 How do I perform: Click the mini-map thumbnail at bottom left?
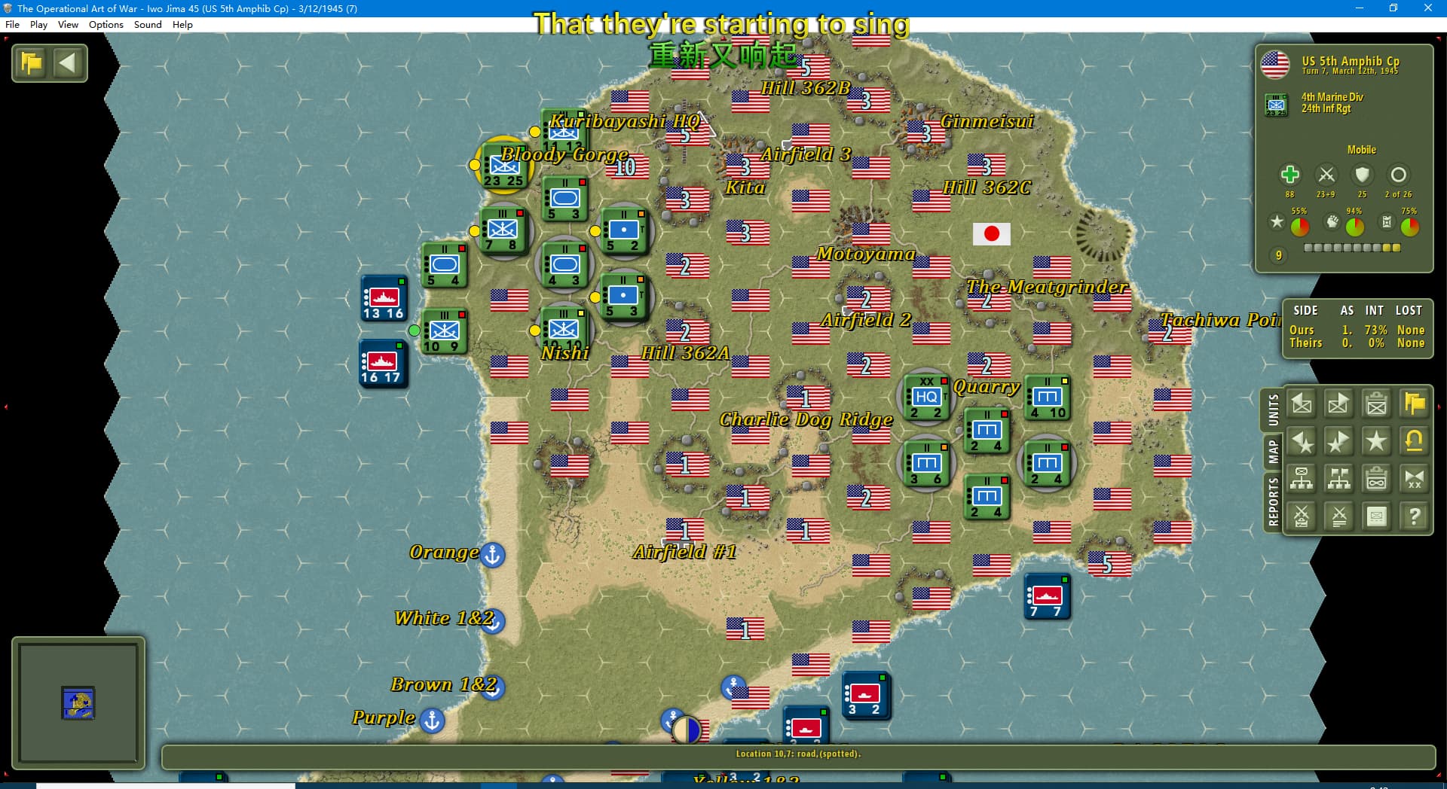(x=78, y=703)
